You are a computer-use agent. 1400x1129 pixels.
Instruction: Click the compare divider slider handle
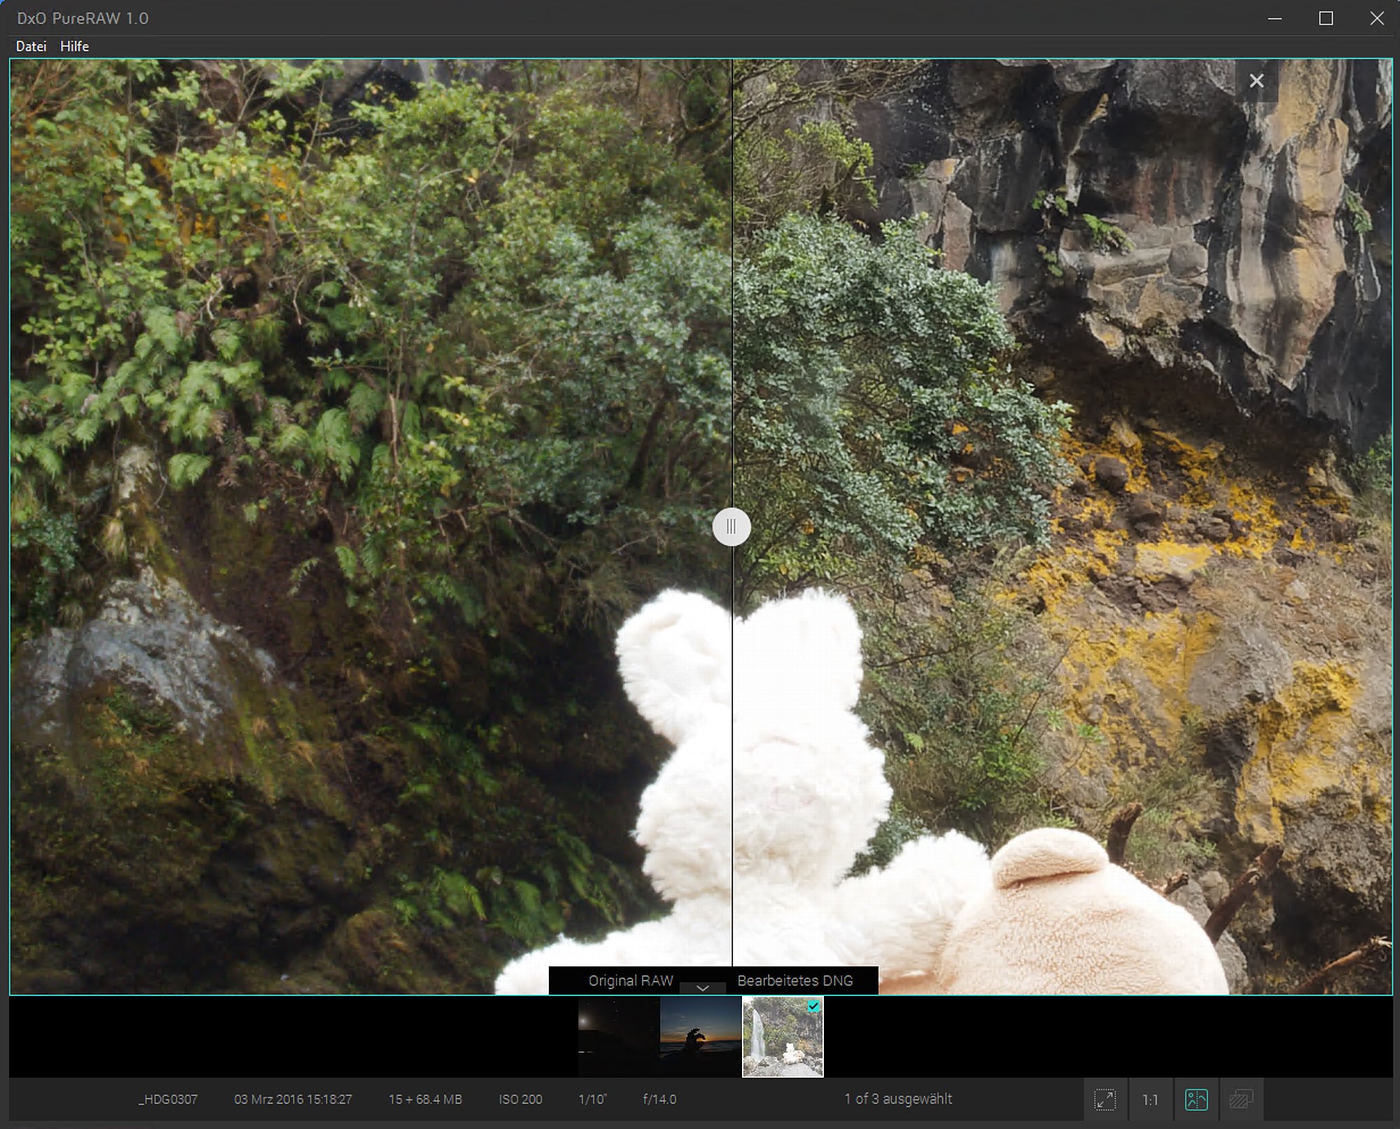tap(731, 527)
